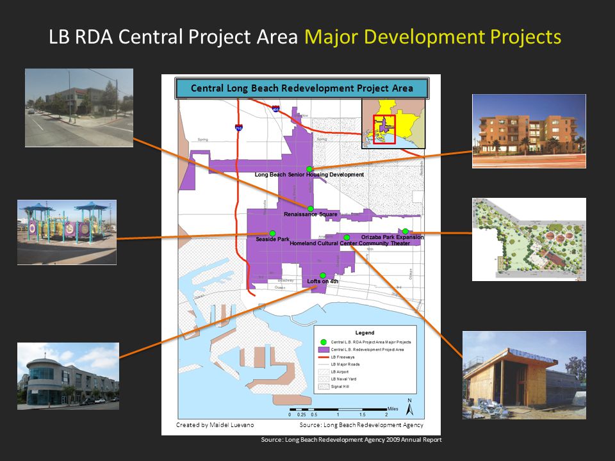Click the wooden theater construction photo
615x461 pixels.
pyautogui.click(x=524, y=375)
